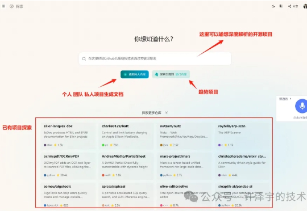Click the 探索本周的热门仓库 button
The image size is (307, 211).
(x=171, y=74)
